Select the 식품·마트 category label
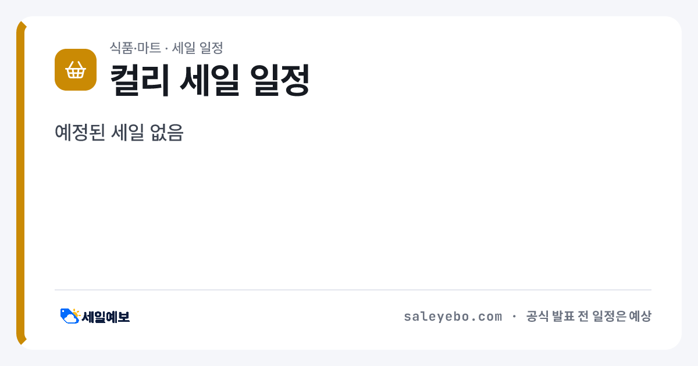The width and height of the screenshot is (698, 366). (136, 48)
